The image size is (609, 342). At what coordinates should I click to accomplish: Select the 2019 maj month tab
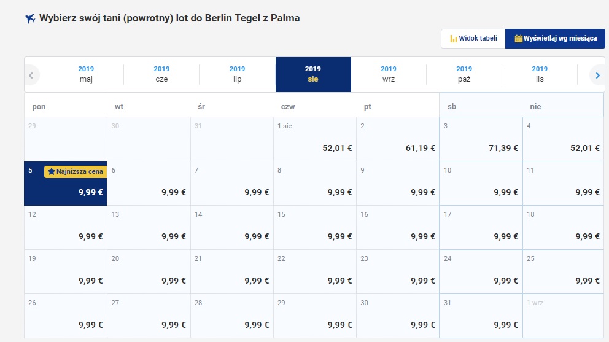(x=86, y=74)
